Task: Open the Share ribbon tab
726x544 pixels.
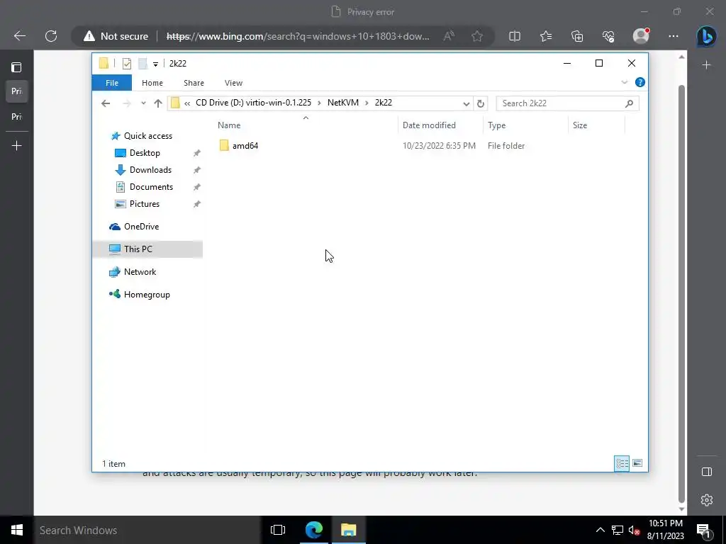Action: [x=194, y=83]
